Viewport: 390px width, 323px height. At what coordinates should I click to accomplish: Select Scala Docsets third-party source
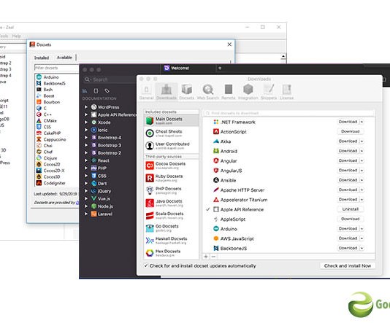pos(172,215)
